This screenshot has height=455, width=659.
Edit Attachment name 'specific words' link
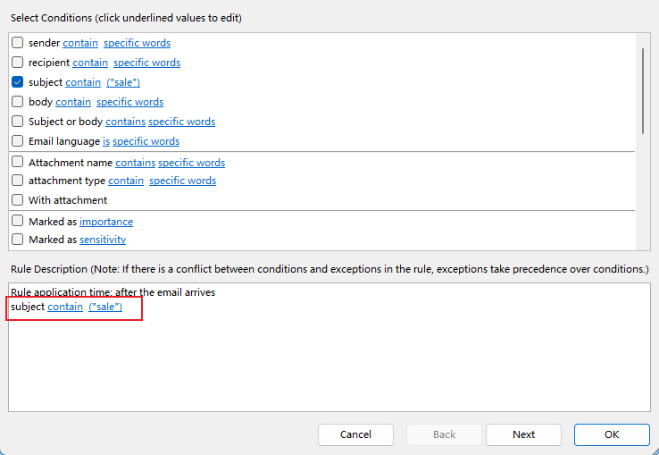click(x=192, y=163)
